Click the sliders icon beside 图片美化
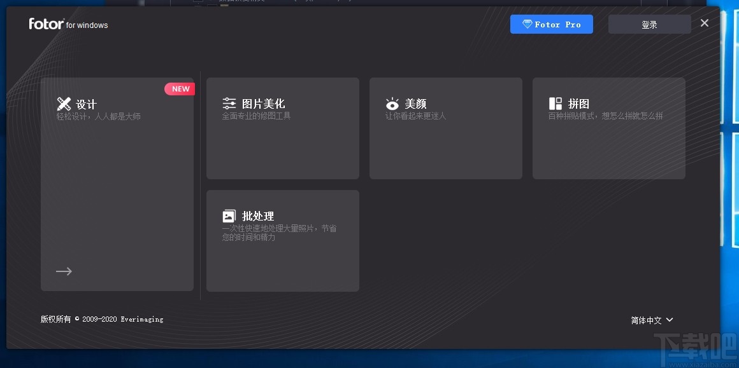This screenshot has height=368, width=739. 229,103
